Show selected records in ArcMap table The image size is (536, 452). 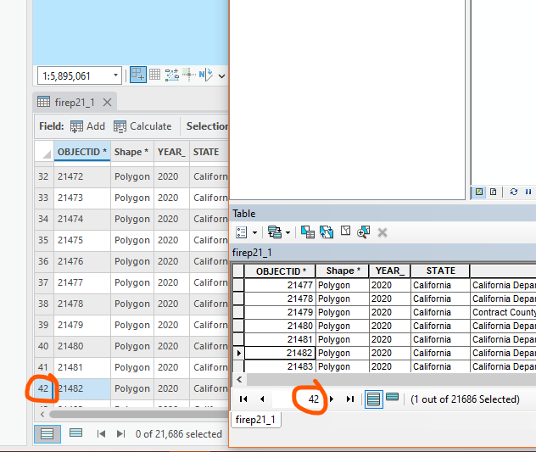tap(392, 397)
